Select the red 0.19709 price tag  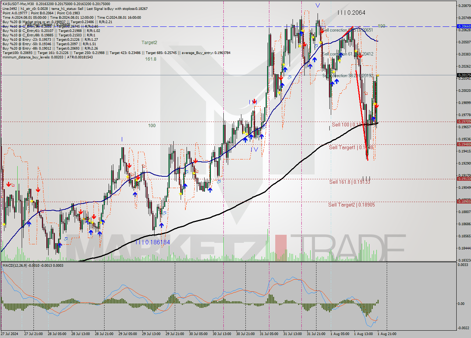pos(464,121)
